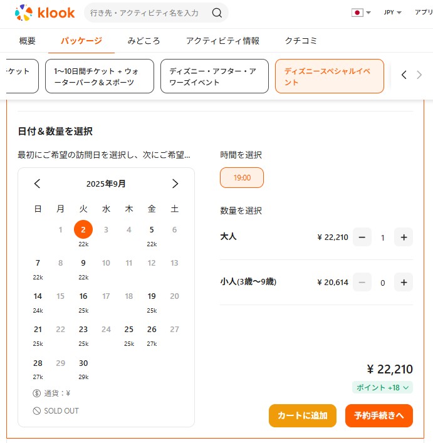
Task: Increase the 小人(3歳〜9歳) ticket quantity
Action: [404, 282]
